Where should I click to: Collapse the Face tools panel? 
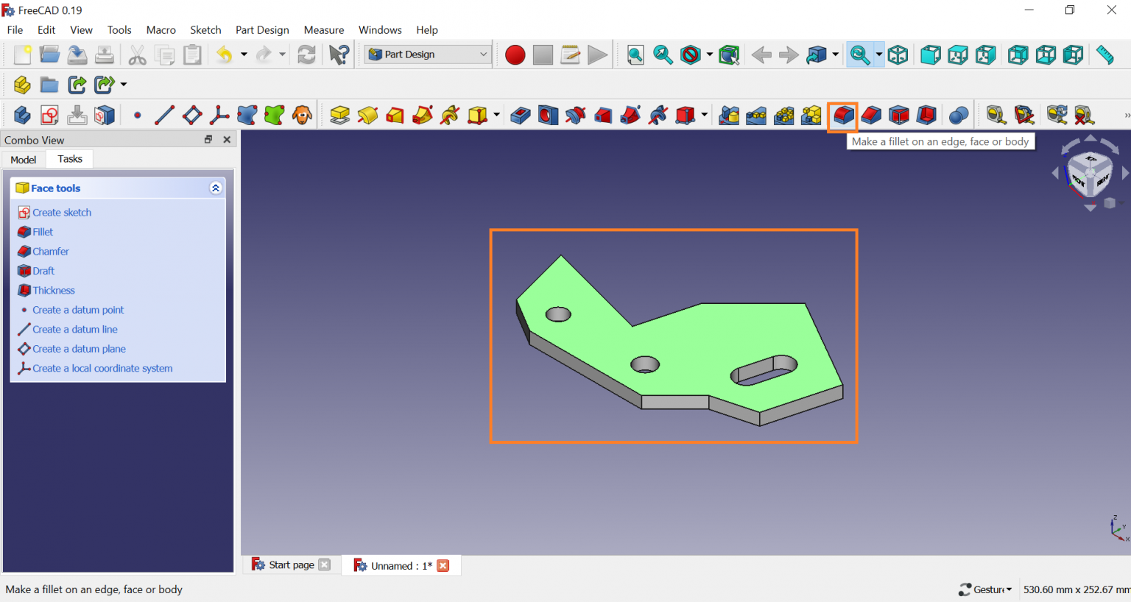(215, 188)
